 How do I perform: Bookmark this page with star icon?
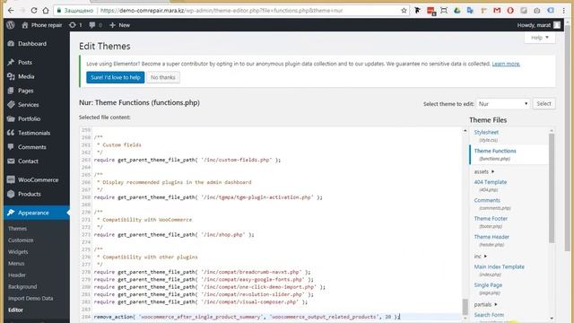tap(404, 10)
